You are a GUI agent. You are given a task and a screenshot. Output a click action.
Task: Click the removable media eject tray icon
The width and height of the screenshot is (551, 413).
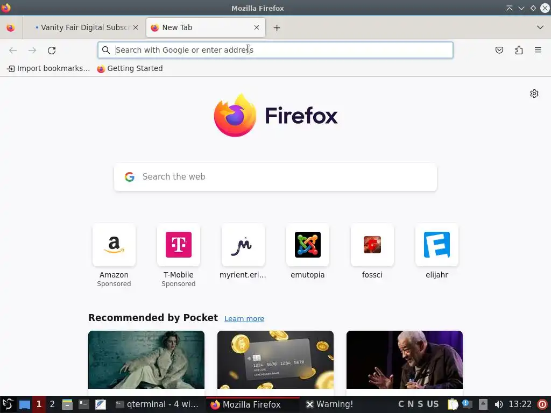[x=483, y=404]
